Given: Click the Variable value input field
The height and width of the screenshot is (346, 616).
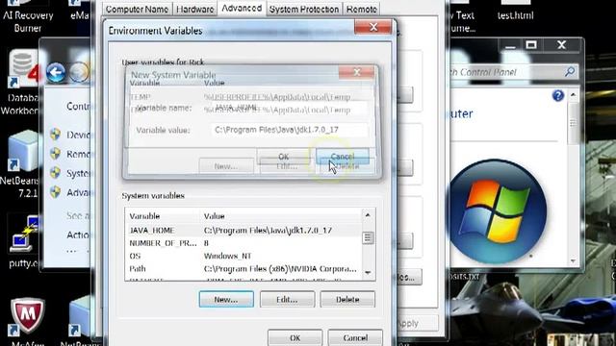Looking at the screenshot, I should pos(290,130).
